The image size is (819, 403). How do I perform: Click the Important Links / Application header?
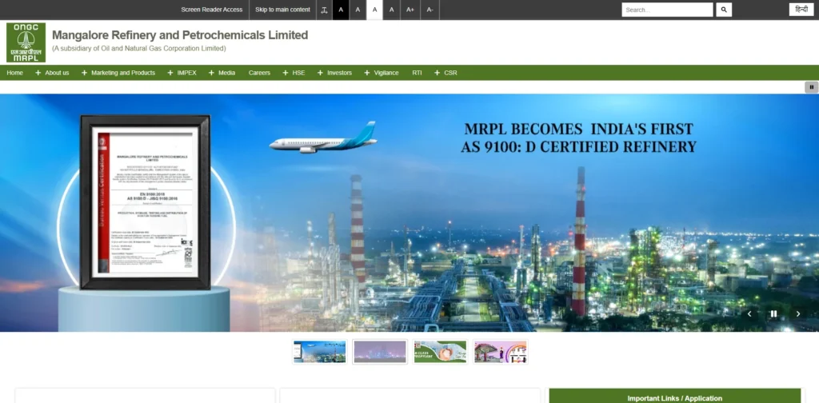(x=675, y=397)
